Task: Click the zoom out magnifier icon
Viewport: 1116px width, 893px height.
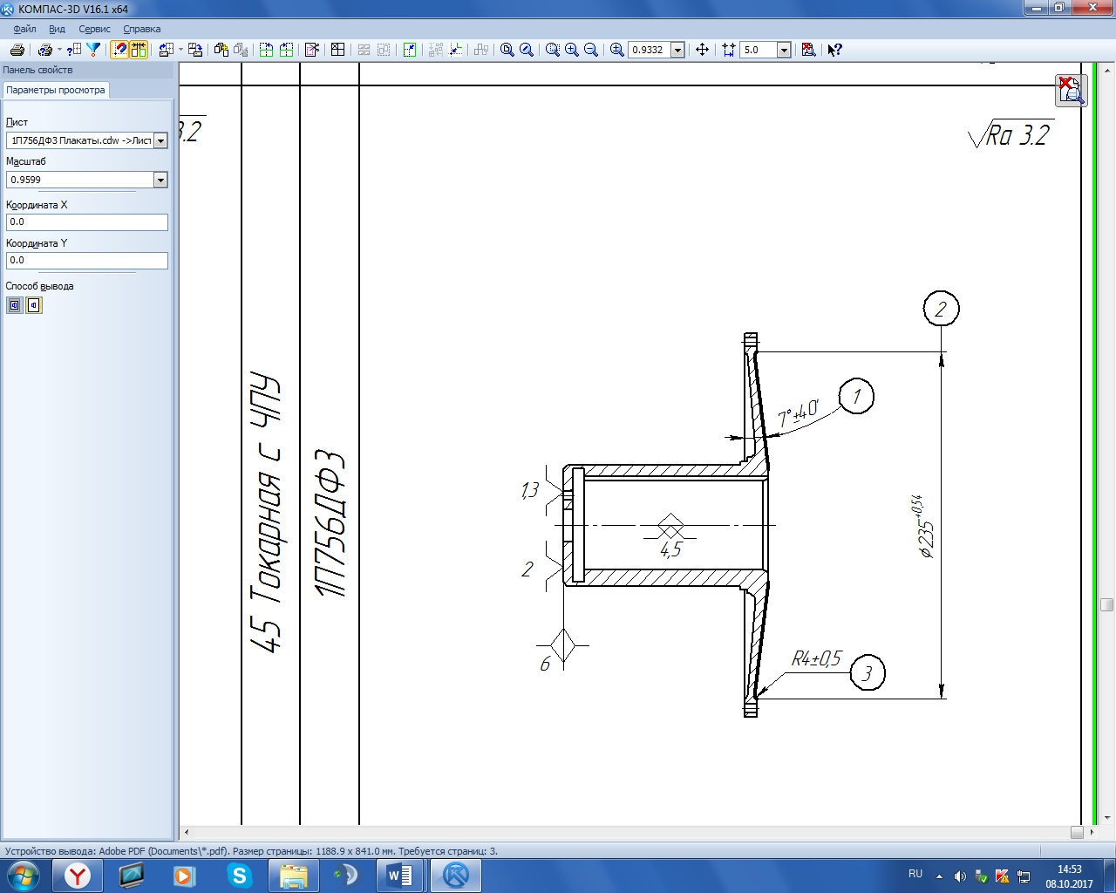Action: click(591, 50)
